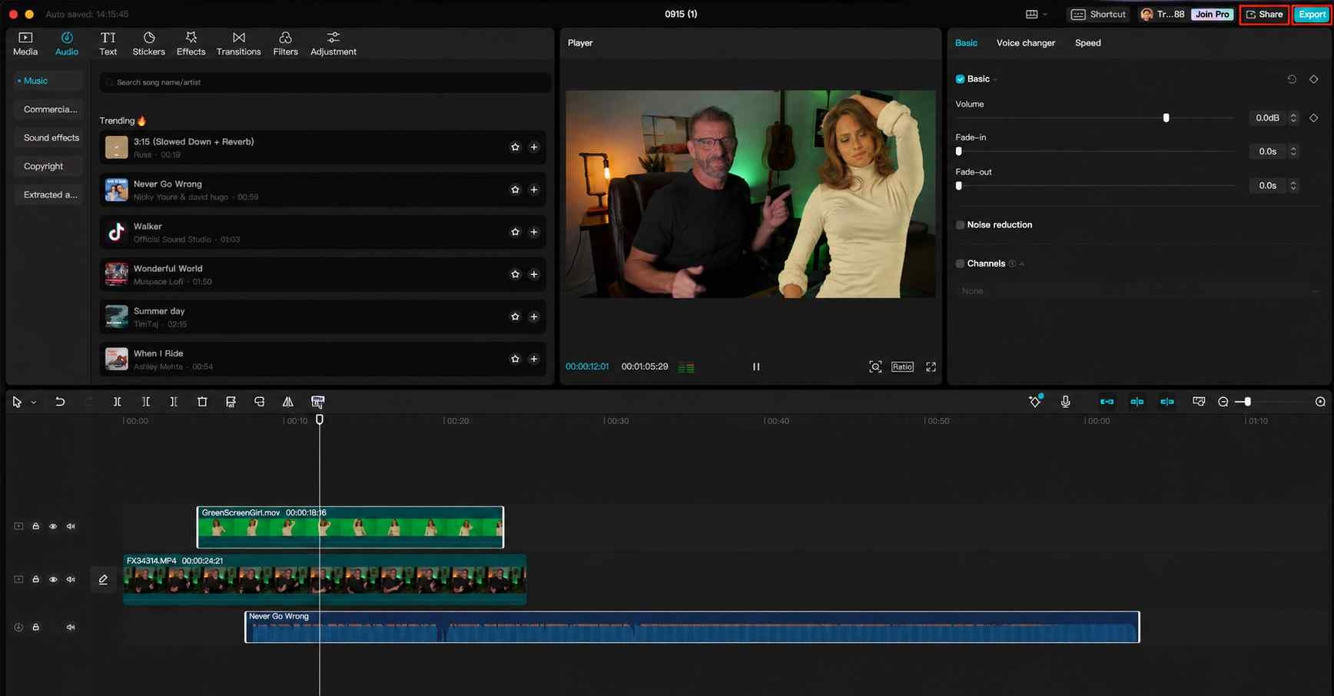Pause the video playback
Screen dimensions: 1334x696
click(756, 367)
